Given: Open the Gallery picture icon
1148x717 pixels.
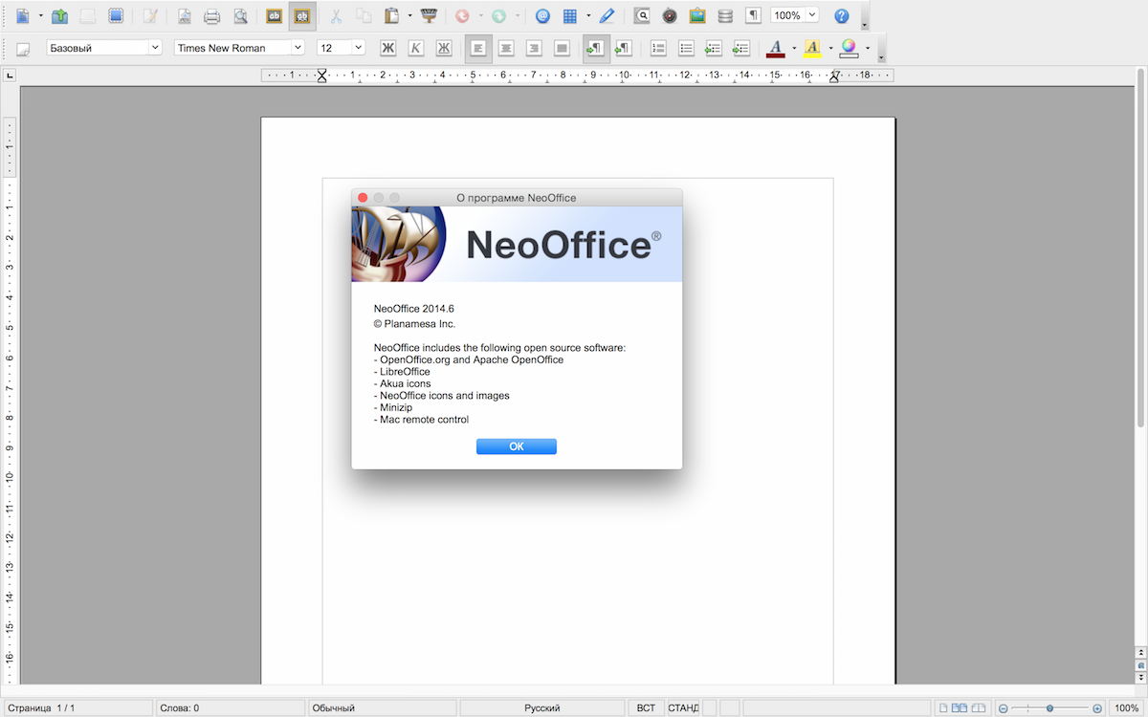Looking at the screenshot, I should click(697, 16).
